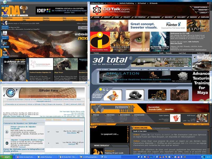
Task: Click 3D Total motorcycle thumbnail
Action: coord(157,95)
